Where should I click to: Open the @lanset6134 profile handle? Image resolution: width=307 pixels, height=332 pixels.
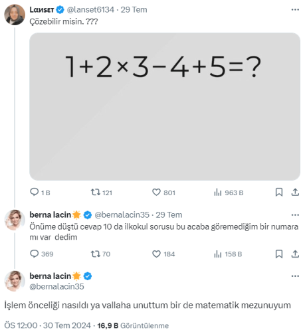click(90, 9)
